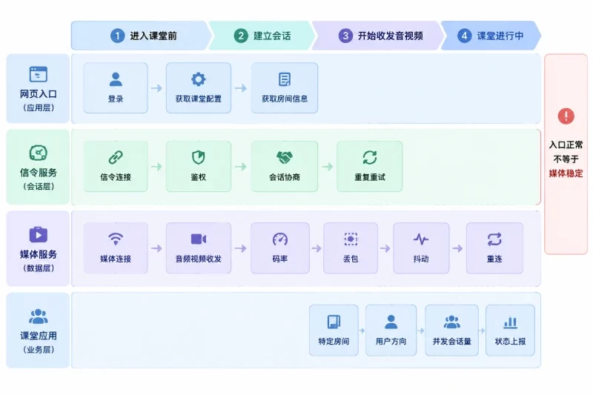593x395 pixels.
Task: Click the 抖动 label
Action: 421,259
